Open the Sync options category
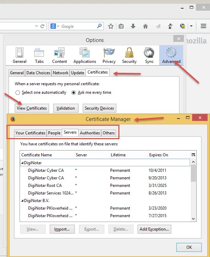This screenshot has height=257, width=210. [x=149, y=55]
